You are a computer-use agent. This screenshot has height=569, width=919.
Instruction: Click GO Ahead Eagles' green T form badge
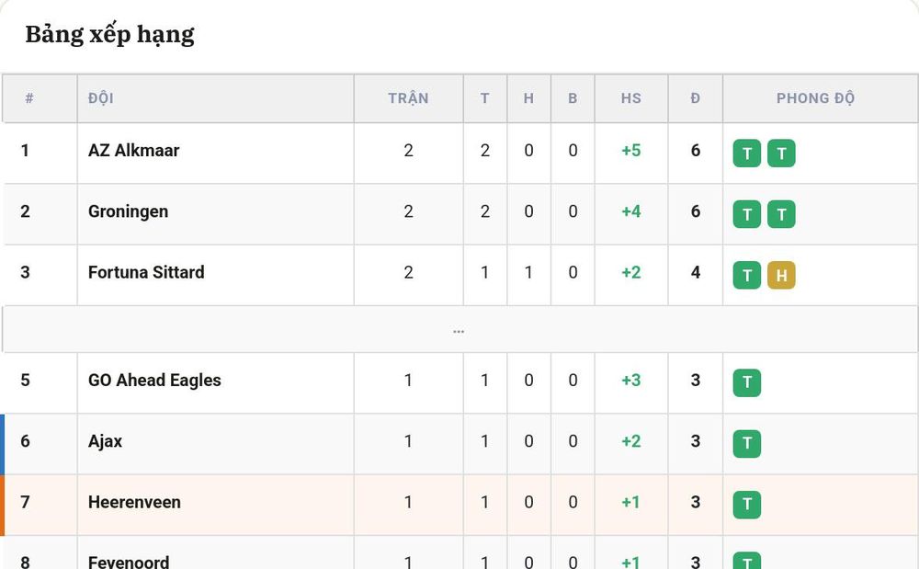(746, 382)
